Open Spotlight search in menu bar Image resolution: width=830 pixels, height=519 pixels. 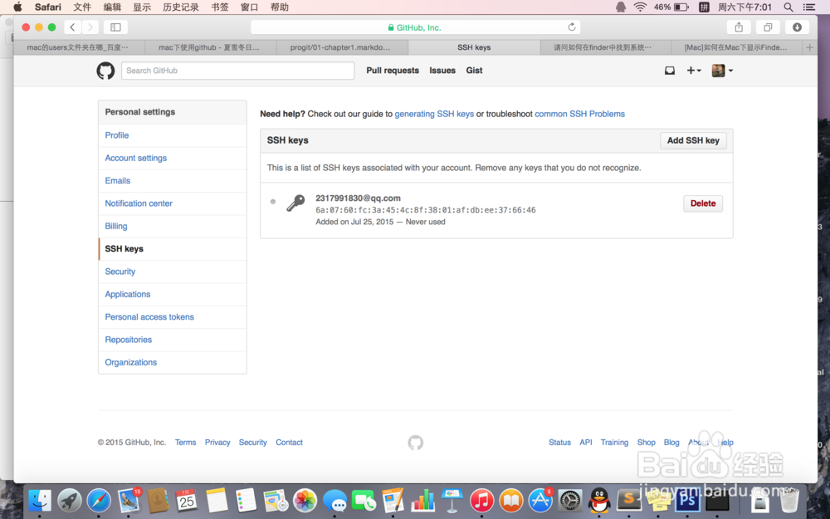coord(788,7)
